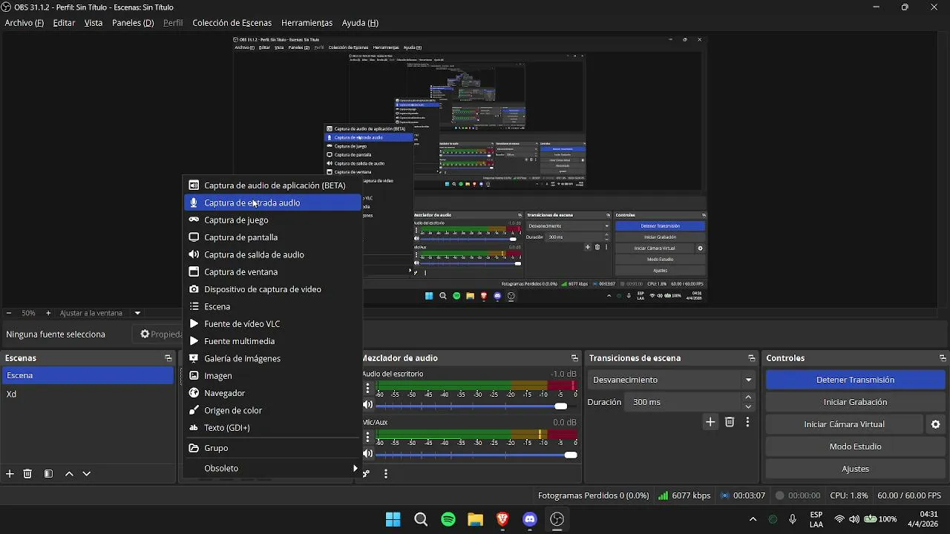Viewport: 950px width, 534px height.
Task: Open audio mixer bottom three-dot menu
Action: tap(386, 473)
